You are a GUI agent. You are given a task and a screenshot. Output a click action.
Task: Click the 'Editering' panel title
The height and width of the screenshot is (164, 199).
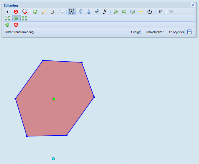11,5
